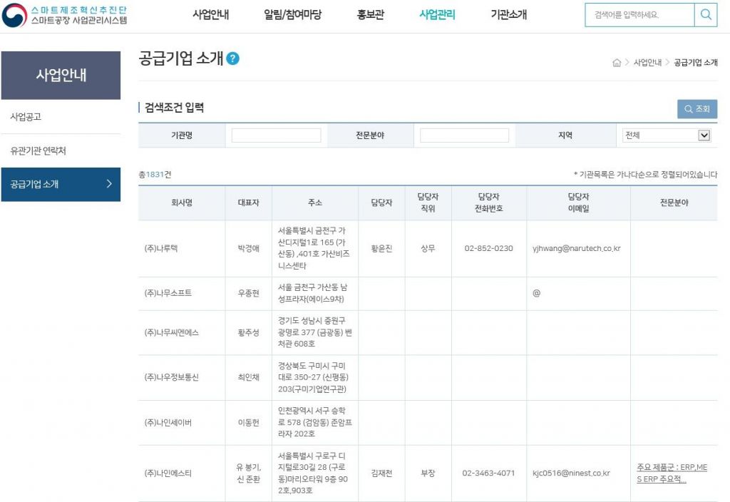Select the 홍보관 menu item
Screen dimensions: 730x502
[370, 15]
